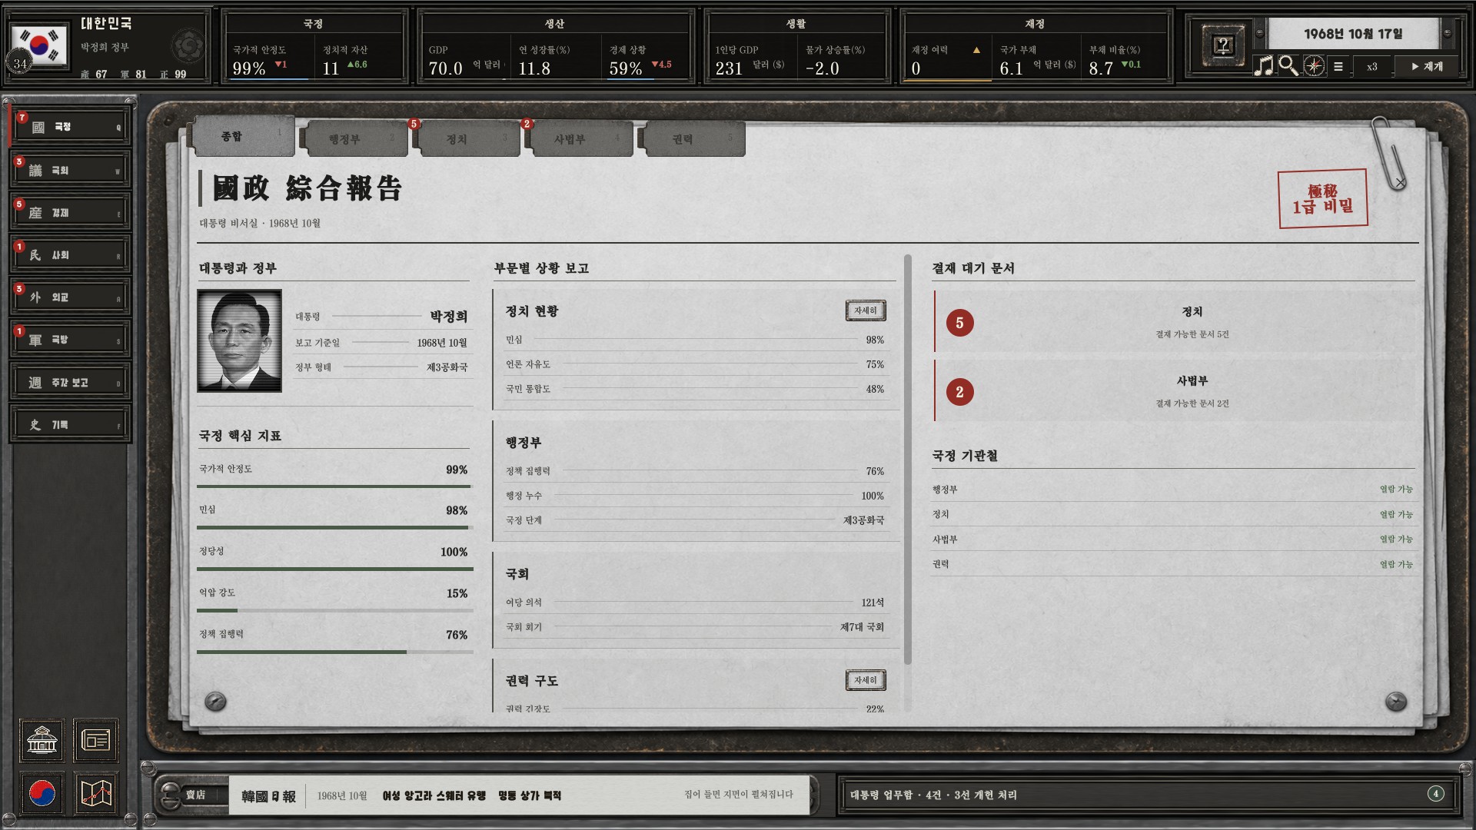
Task: Open the 사법부 pending documents card
Action: pyautogui.click(x=1175, y=391)
